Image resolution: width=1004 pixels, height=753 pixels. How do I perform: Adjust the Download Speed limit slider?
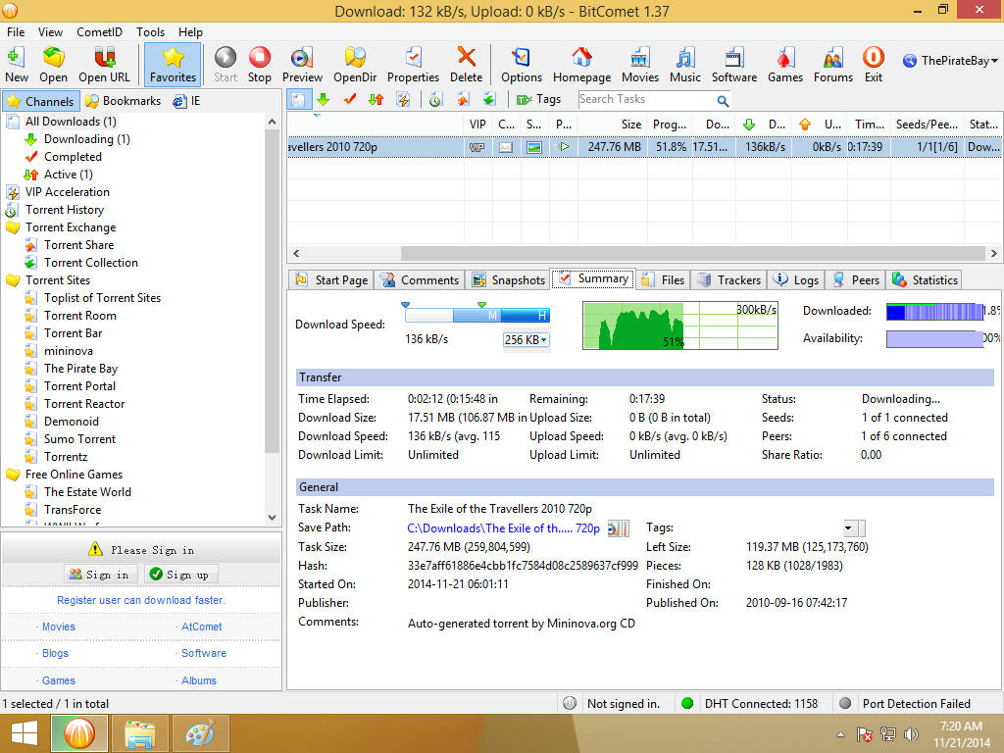coord(477,315)
